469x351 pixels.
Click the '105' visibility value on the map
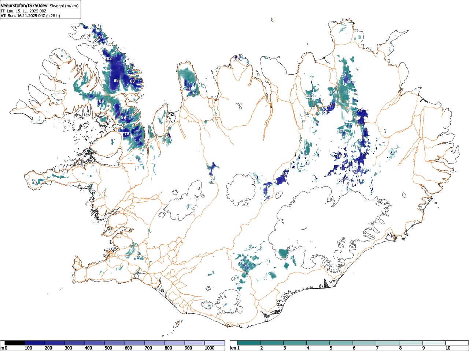pyautogui.click(x=100, y=101)
